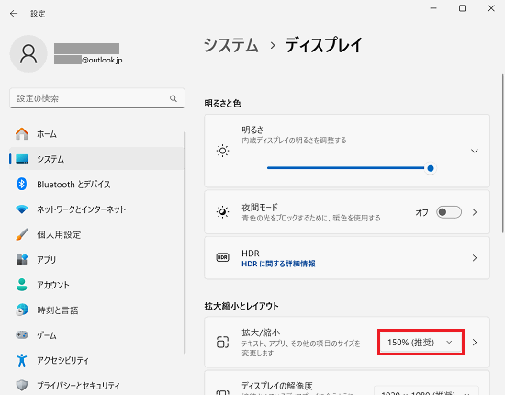Select アカウント in sidebar
Viewport: 505px width, 395px height.
[96, 285]
